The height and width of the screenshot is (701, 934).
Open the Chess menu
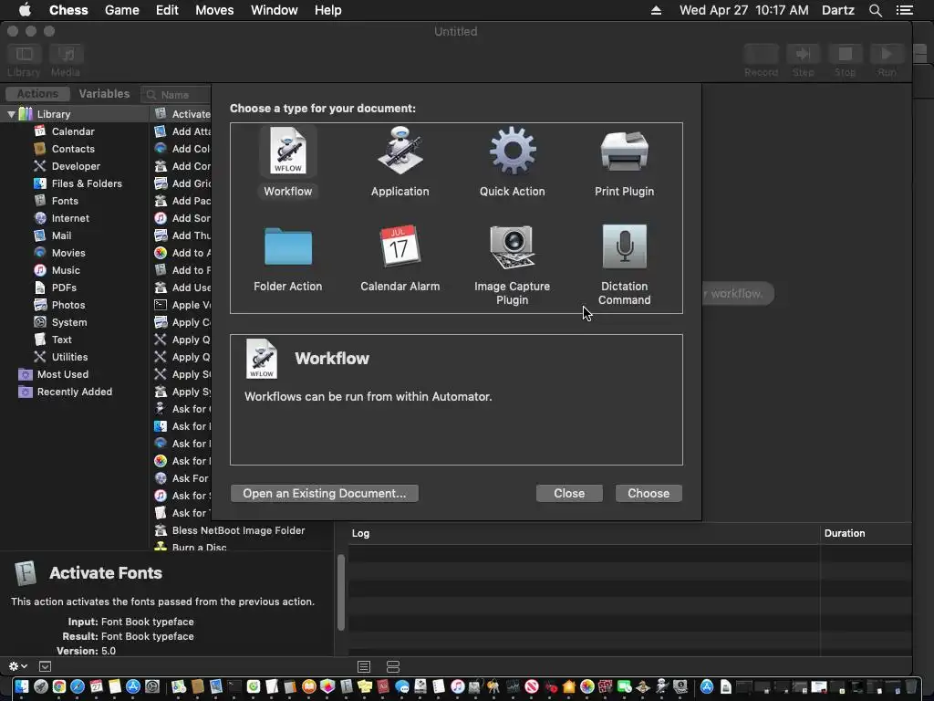click(68, 10)
